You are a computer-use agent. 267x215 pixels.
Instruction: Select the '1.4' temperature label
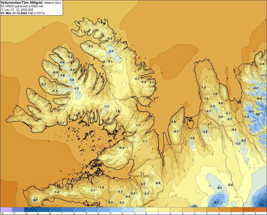[206, 99]
